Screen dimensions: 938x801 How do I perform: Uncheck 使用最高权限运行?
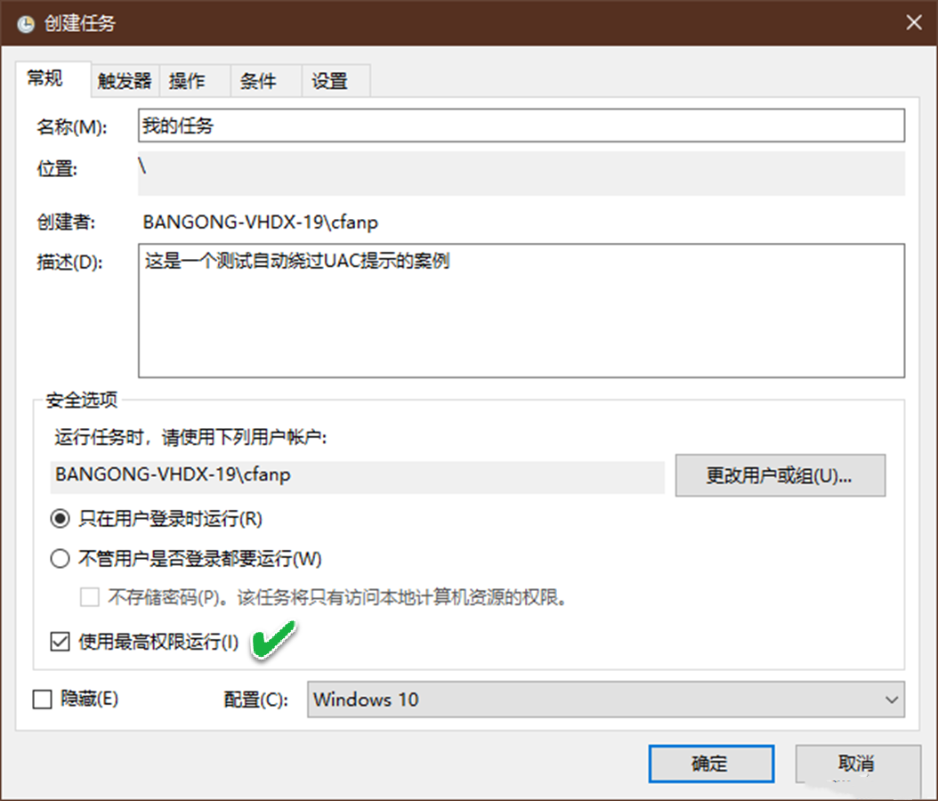tap(60, 641)
